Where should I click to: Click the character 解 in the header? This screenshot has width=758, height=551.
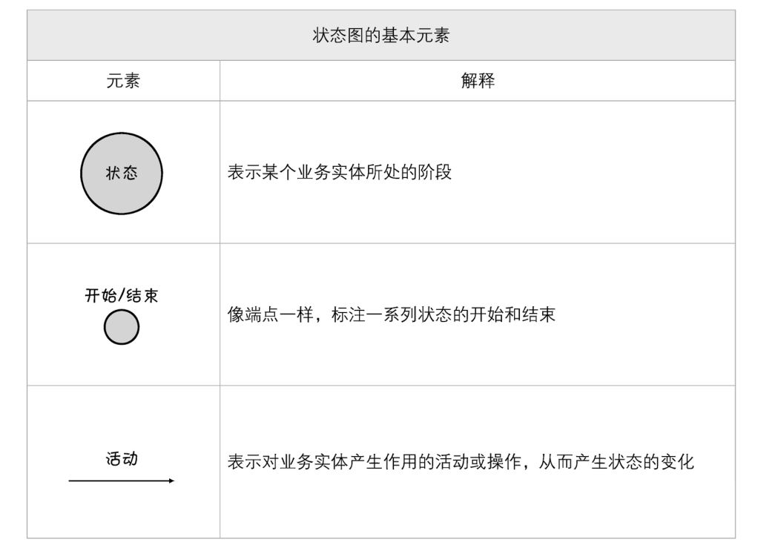tap(469, 81)
